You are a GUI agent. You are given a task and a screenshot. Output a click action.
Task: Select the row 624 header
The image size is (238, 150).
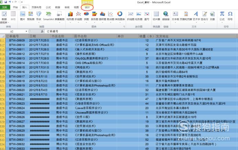coord(2,99)
